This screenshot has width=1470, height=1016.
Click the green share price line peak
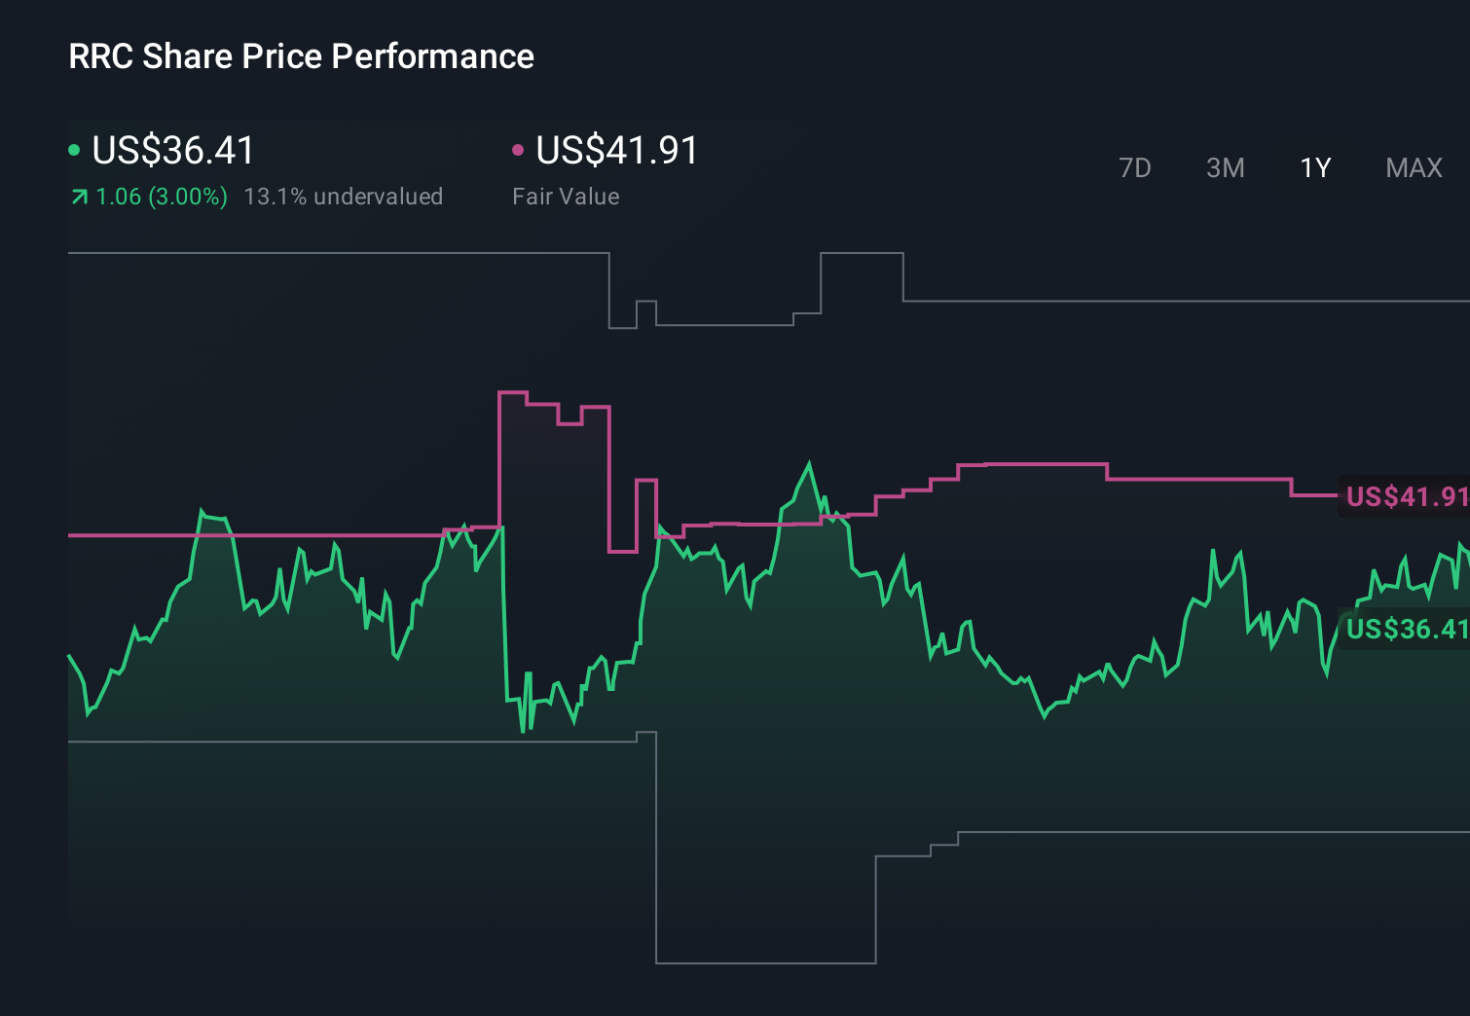point(811,465)
